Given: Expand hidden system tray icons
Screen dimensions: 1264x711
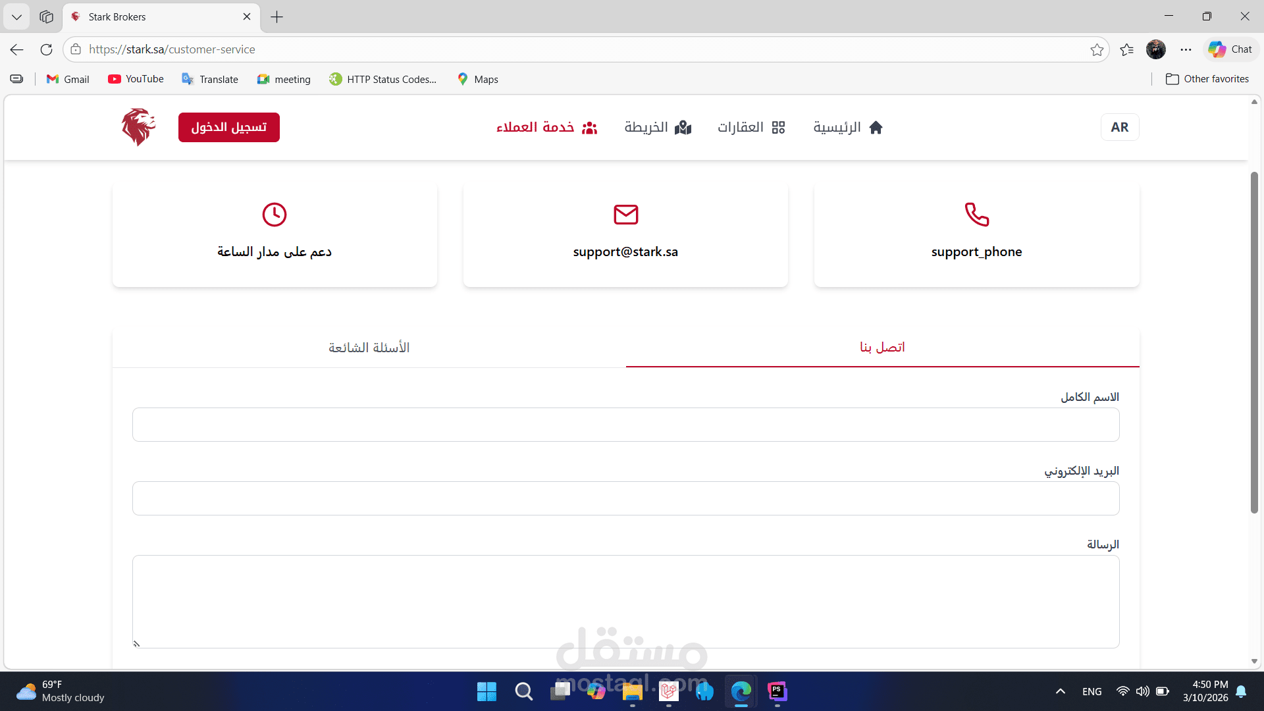Looking at the screenshot, I should click(x=1060, y=691).
